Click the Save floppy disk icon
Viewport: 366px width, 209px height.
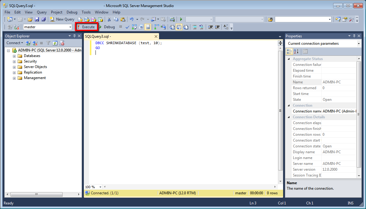click(x=37, y=19)
